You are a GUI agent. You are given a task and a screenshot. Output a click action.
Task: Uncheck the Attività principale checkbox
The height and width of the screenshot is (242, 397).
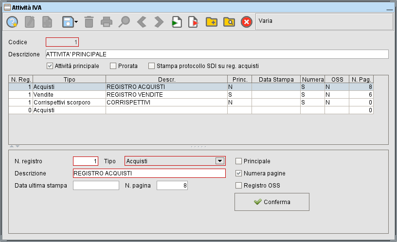pos(50,66)
